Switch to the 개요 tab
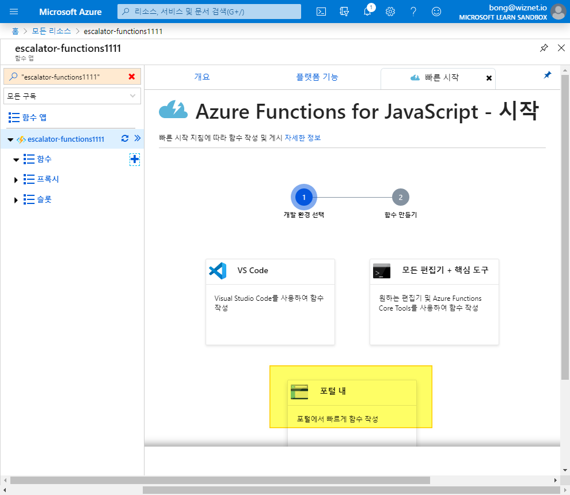The width and height of the screenshot is (570, 495). pos(202,77)
